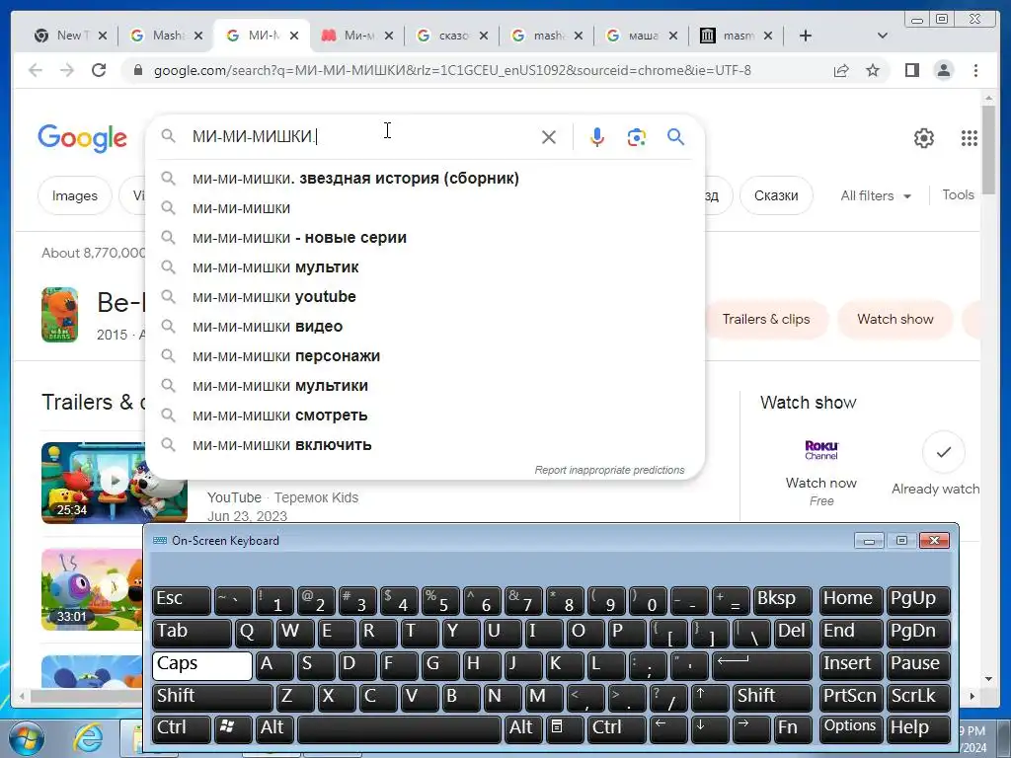Toggle the left Alt key

coord(274,729)
